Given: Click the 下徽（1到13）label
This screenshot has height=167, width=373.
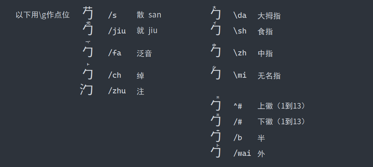Looking at the screenshot, I should [x=282, y=122].
